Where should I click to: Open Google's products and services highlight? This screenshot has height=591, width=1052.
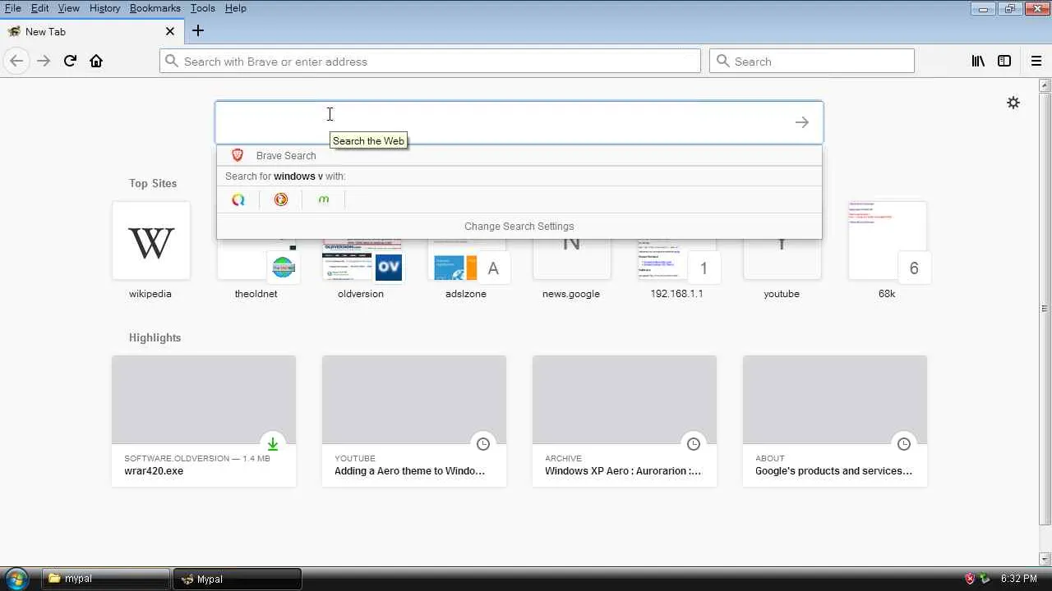coord(835,421)
